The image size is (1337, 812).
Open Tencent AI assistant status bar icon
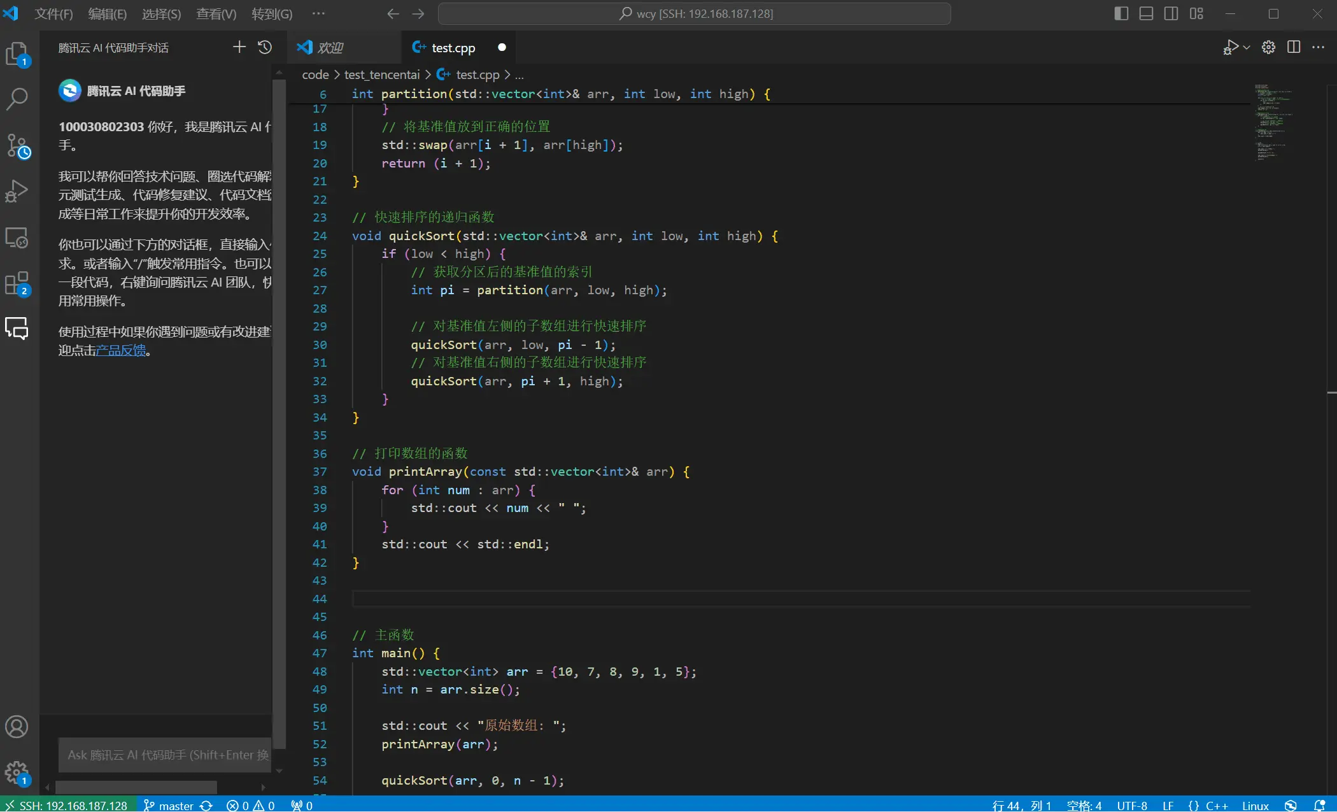tap(1291, 805)
